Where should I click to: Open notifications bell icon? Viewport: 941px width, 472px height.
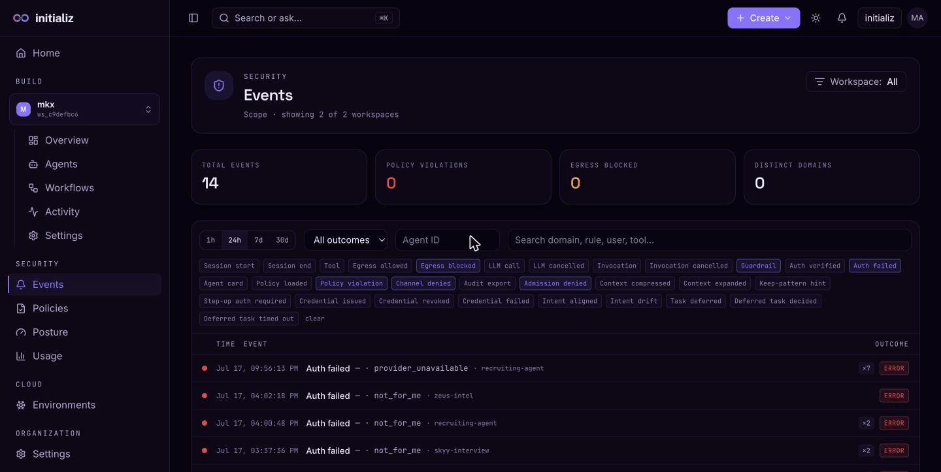(842, 18)
